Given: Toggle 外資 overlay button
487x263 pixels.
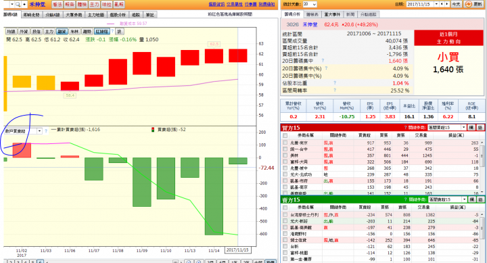Looking at the screenshot, I should click(24, 31).
